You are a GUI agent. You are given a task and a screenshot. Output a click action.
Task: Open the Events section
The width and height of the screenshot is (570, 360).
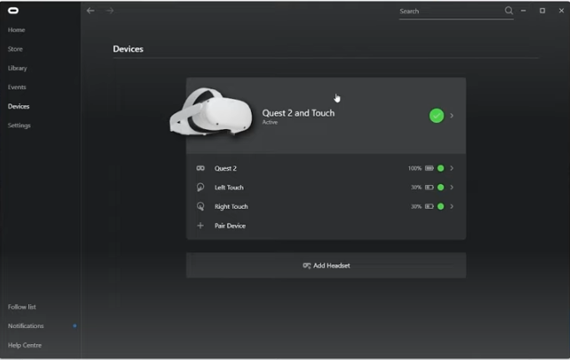17,87
